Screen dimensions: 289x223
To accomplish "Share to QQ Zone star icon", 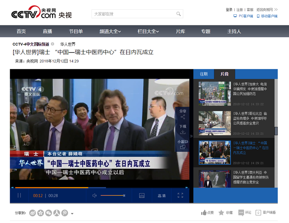I will coord(41,213).
